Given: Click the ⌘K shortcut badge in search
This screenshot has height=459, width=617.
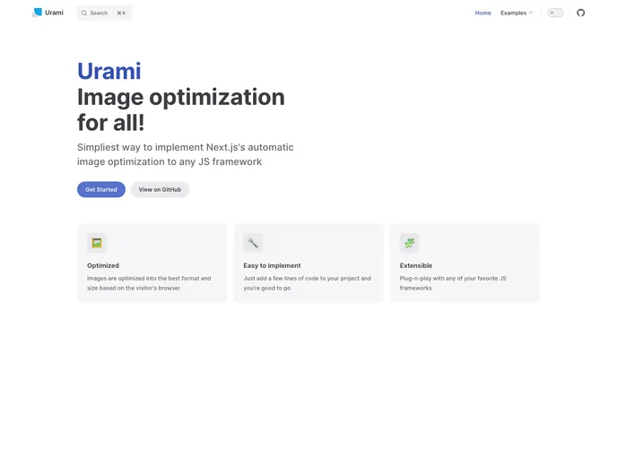Looking at the screenshot, I should click(x=121, y=13).
